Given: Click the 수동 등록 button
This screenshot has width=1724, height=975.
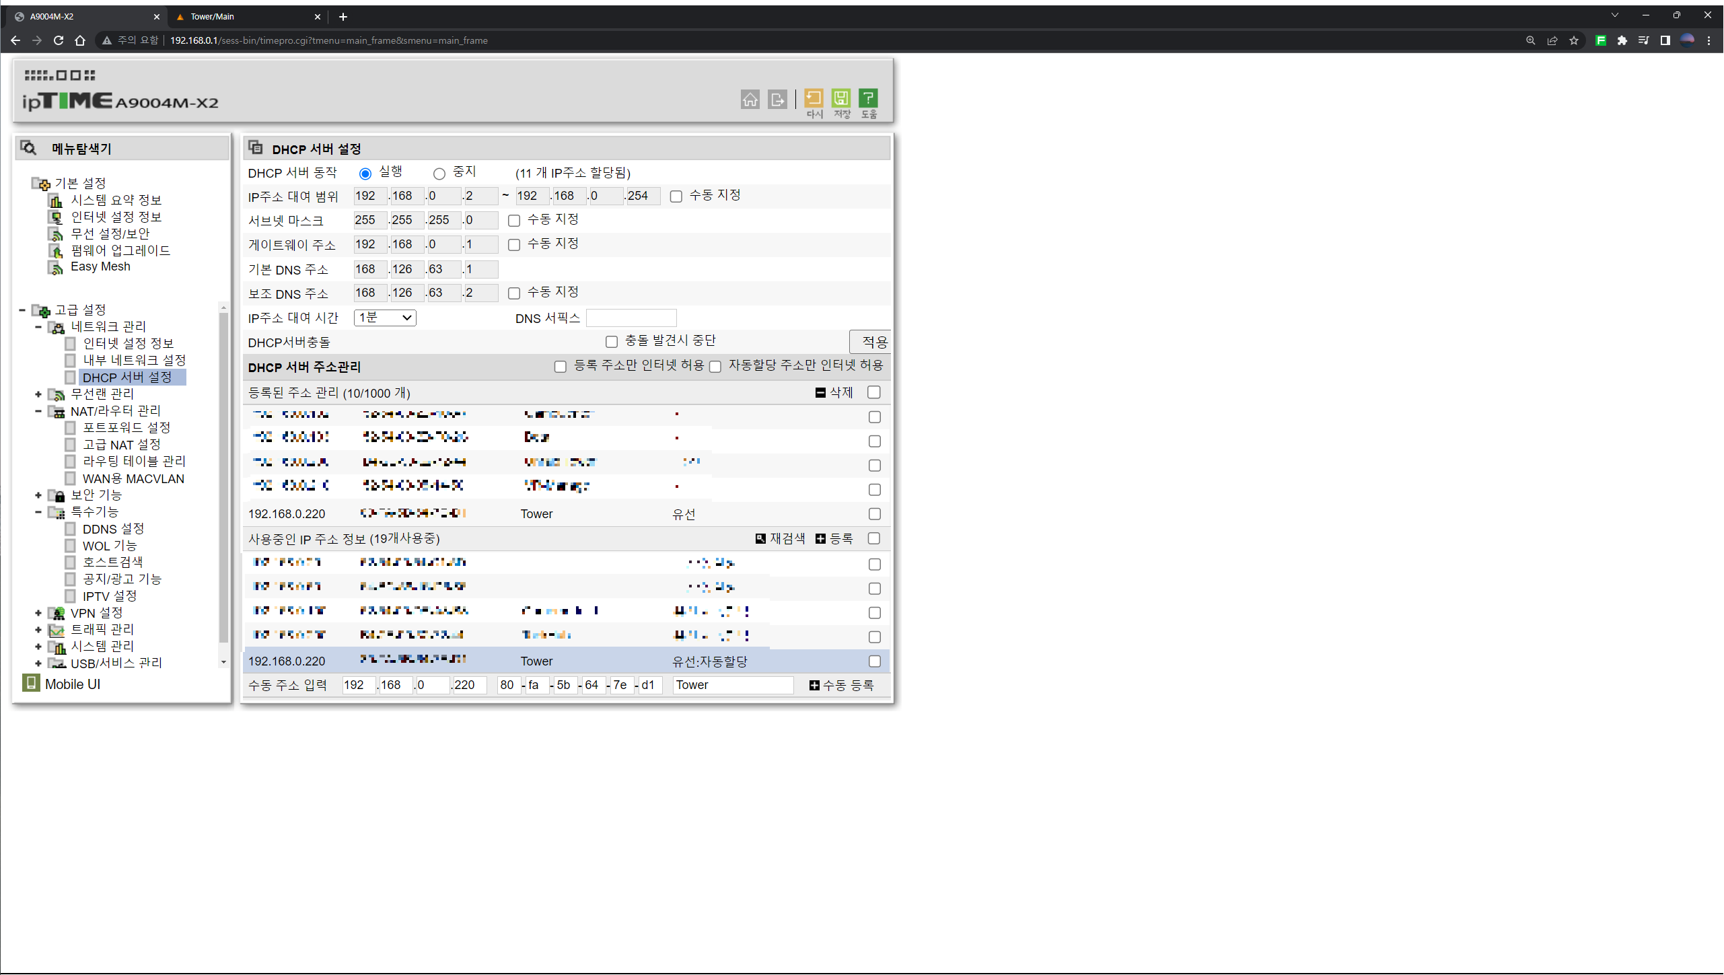Looking at the screenshot, I should coord(841,685).
